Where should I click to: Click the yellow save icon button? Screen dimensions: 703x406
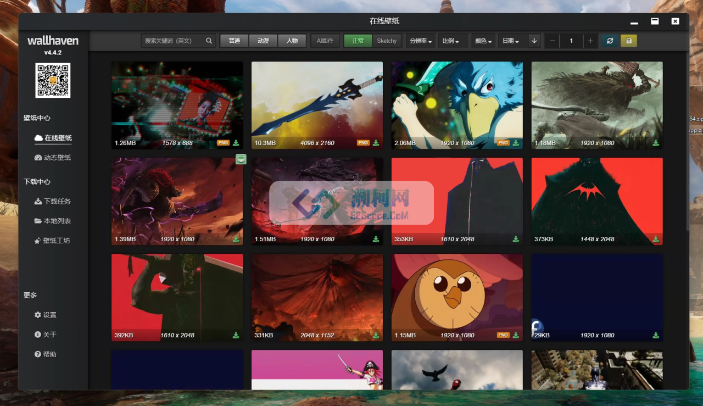point(629,41)
